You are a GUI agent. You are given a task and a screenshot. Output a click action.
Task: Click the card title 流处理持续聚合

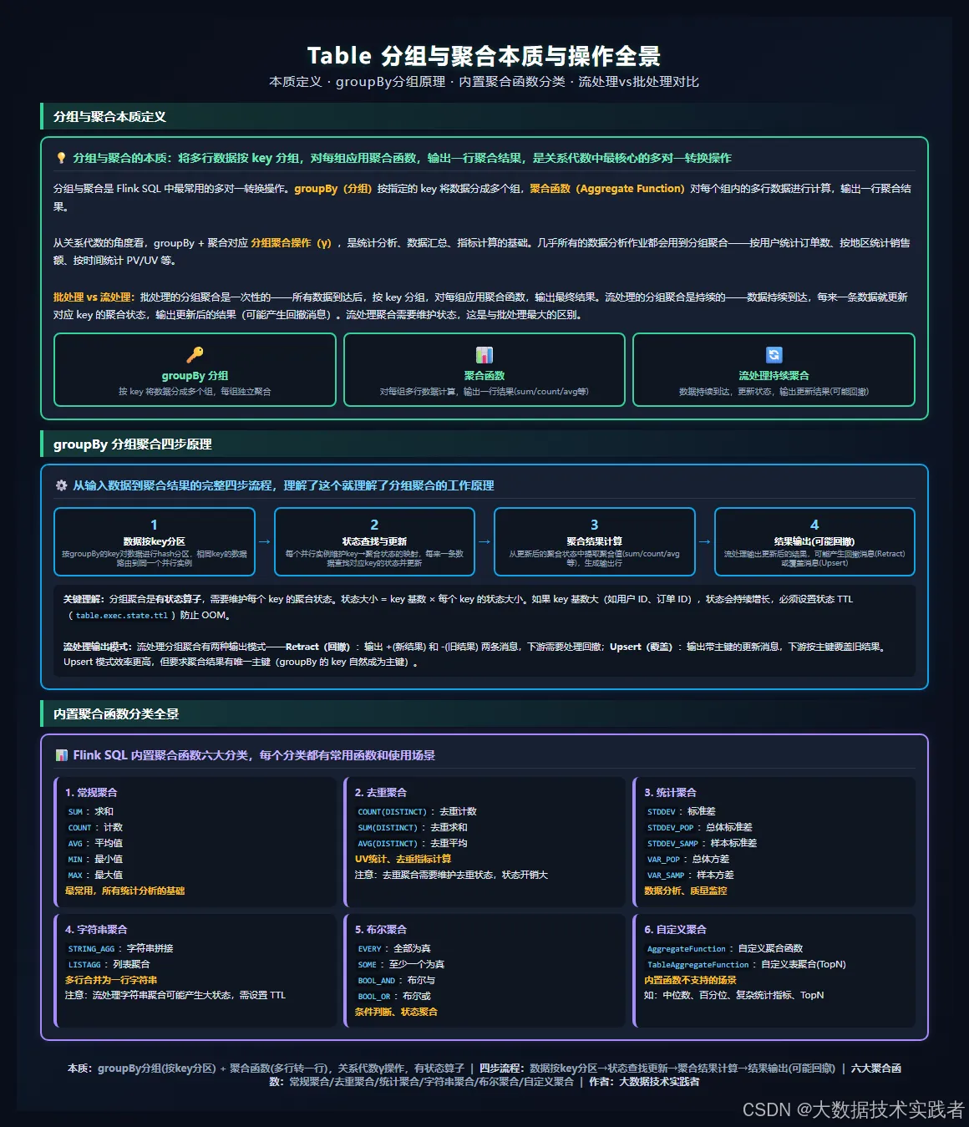click(x=774, y=376)
